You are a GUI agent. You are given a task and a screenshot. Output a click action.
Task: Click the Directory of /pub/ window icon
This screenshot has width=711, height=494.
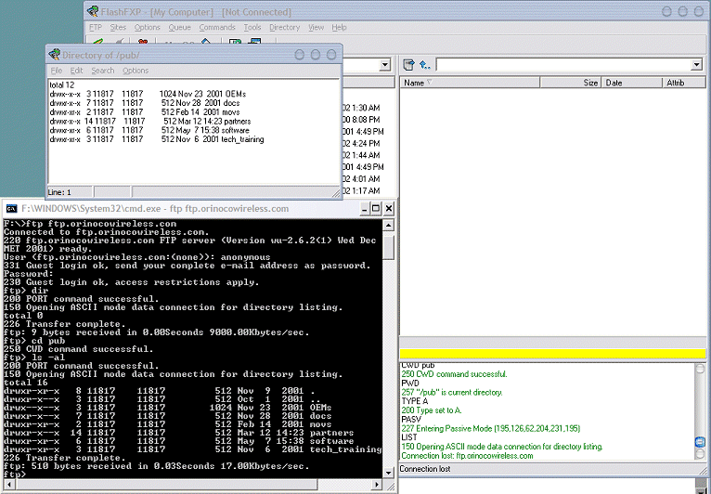tap(55, 55)
